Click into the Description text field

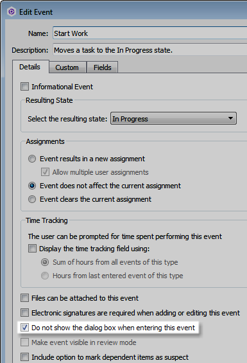tap(150, 49)
